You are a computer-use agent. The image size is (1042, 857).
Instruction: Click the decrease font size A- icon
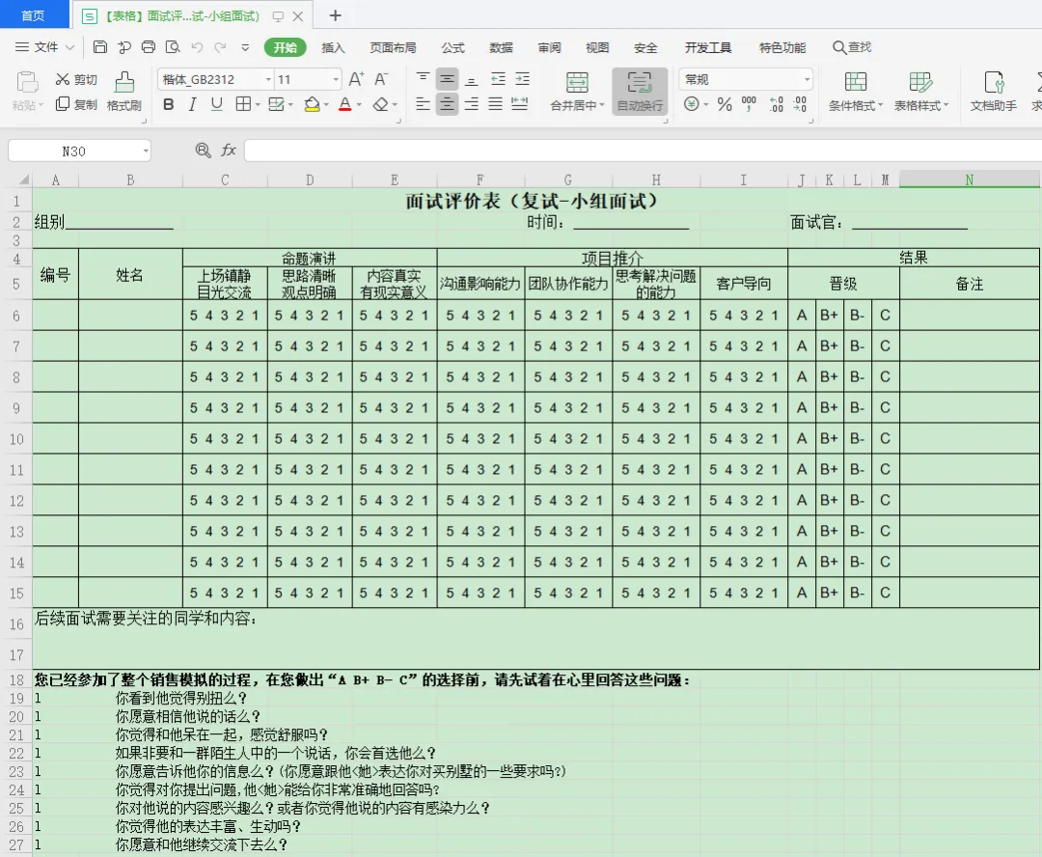pyautogui.click(x=381, y=80)
